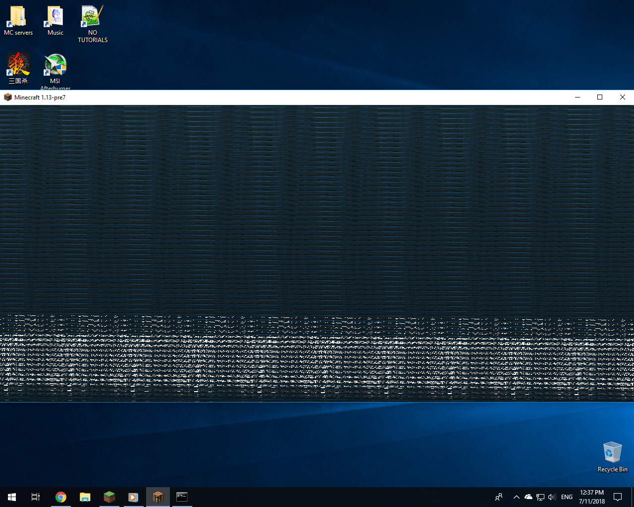Open the Action Center notifications
634x507 pixels.
[618, 497]
